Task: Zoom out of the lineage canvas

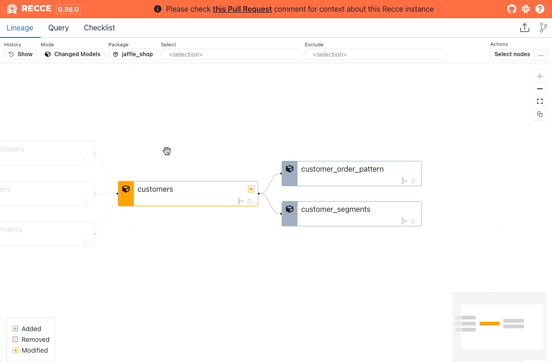Action: (540, 89)
